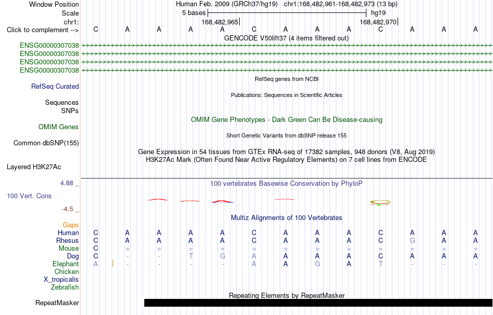Click the black RepeatMasker element bar

pos(318,303)
